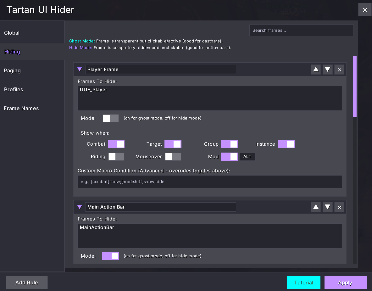The width and height of the screenshot is (372, 291).
Task: Click the Search frames input field
Action: (x=301, y=31)
